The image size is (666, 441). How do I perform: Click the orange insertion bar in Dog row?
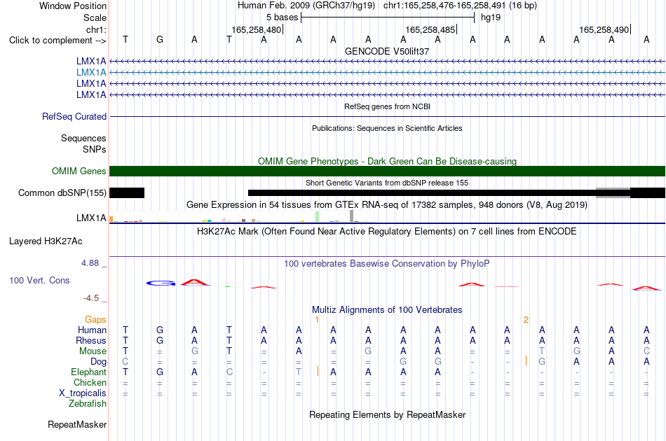click(526, 361)
